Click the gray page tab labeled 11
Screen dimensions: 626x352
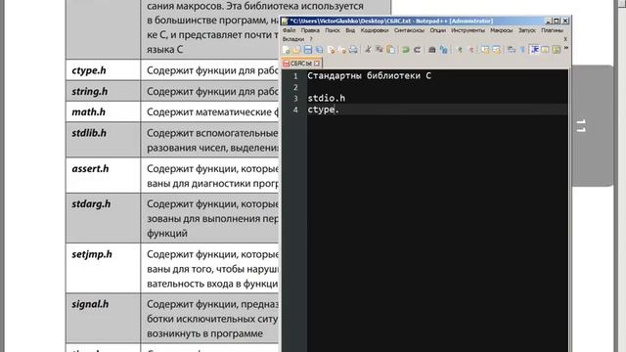[593, 126]
